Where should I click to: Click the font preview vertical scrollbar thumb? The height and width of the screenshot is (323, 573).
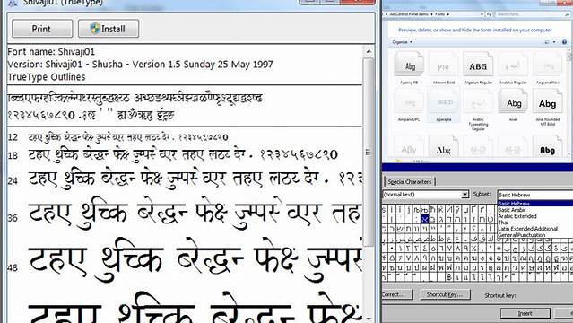369,152
